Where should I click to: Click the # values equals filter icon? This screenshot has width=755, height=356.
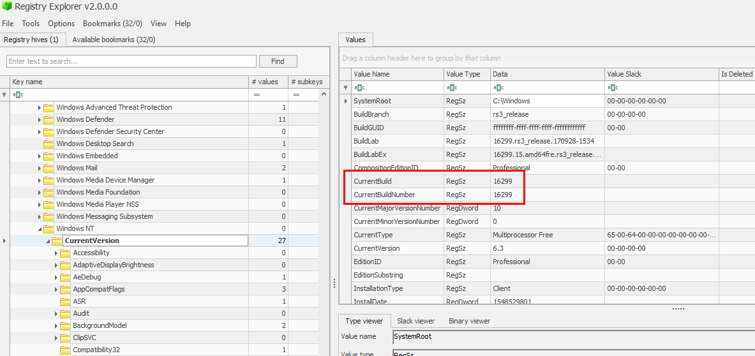[257, 94]
